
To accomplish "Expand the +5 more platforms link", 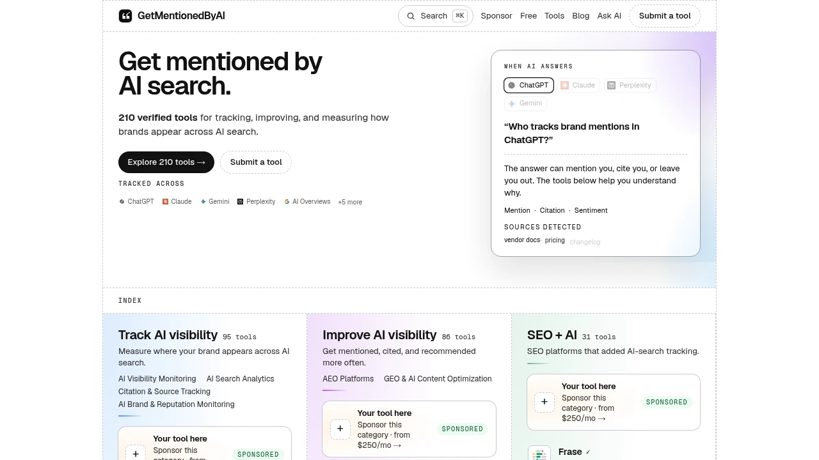I will [350, 202].
